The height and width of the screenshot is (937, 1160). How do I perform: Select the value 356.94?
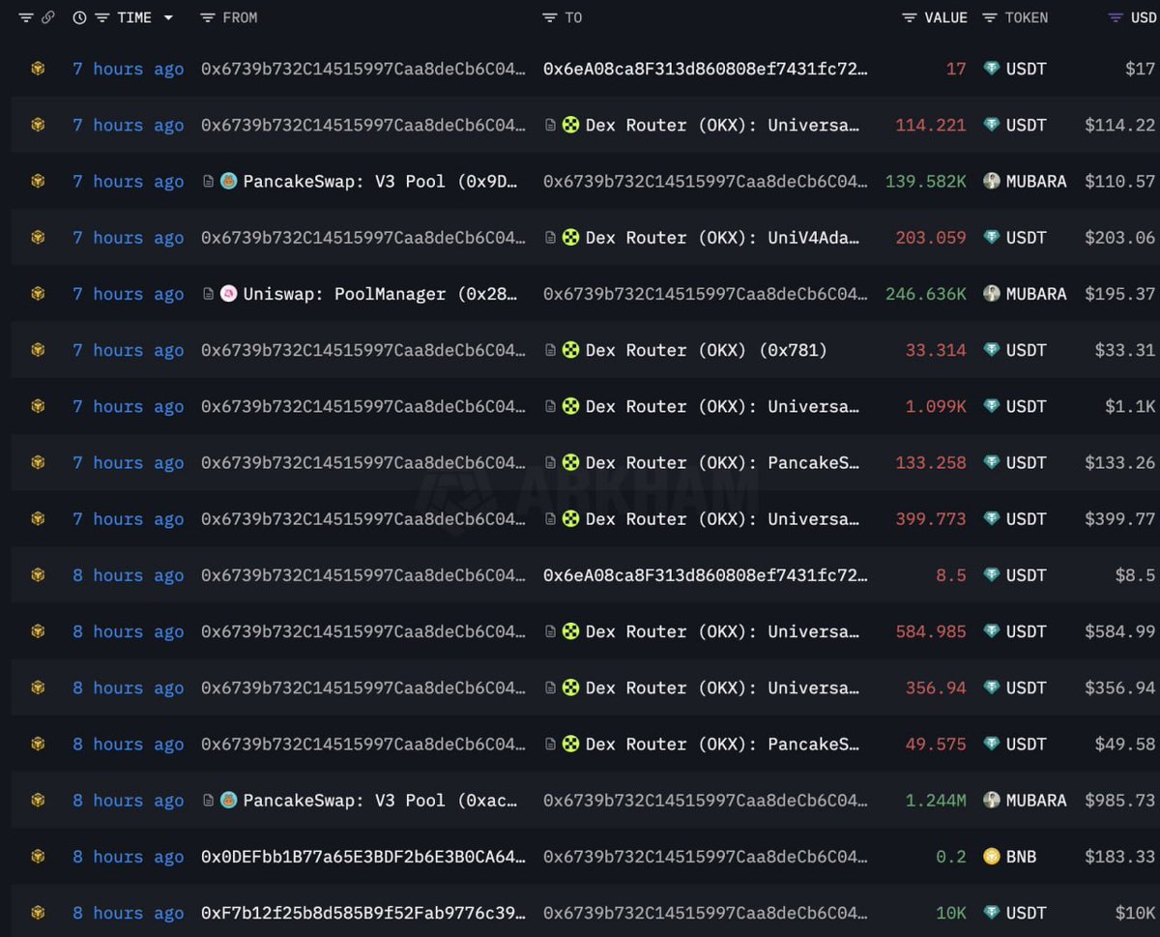(x=936, y=688)
